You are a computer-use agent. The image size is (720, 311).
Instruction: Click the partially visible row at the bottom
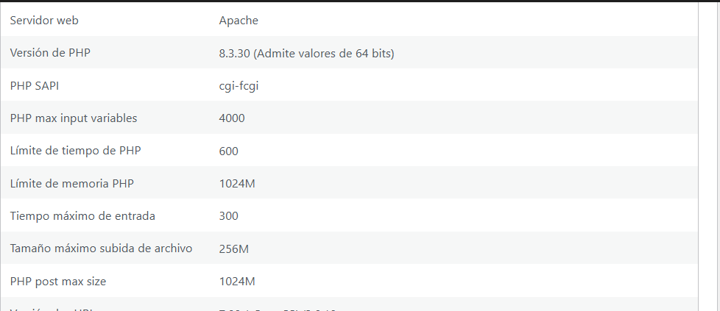pos(349,304)
